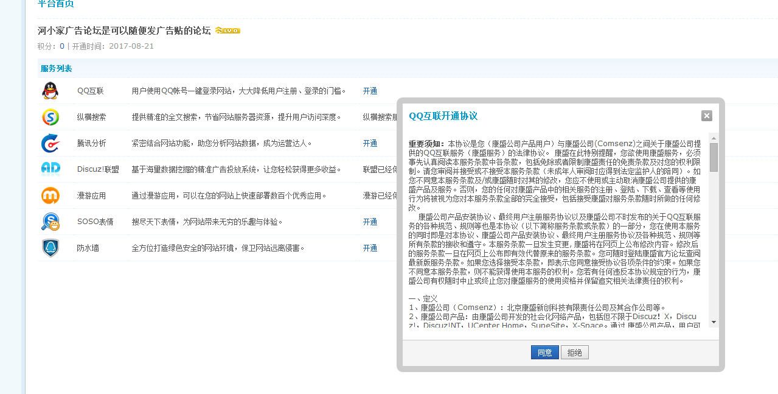Click the 防水墙 service name

pos(88,248)
